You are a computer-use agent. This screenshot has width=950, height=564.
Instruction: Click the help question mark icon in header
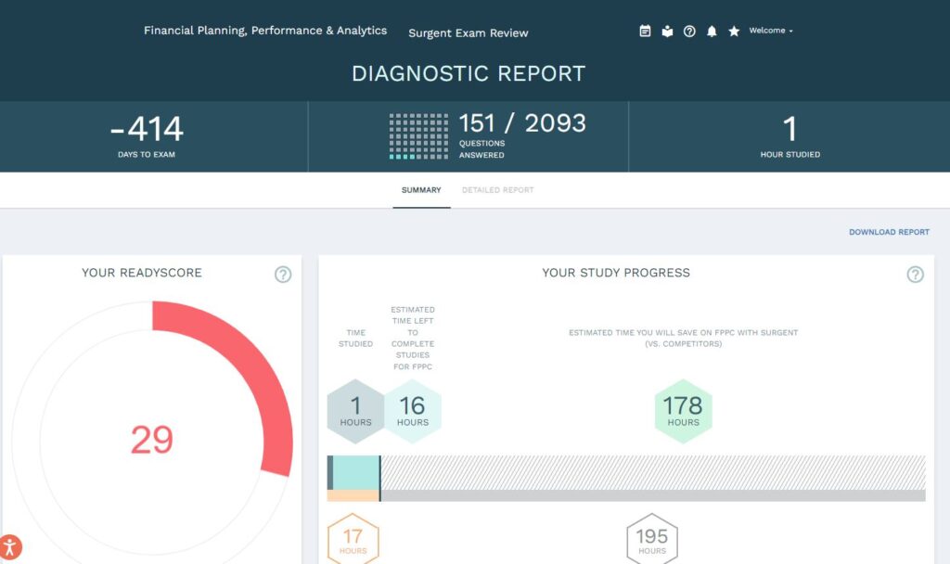pos(689,31)
